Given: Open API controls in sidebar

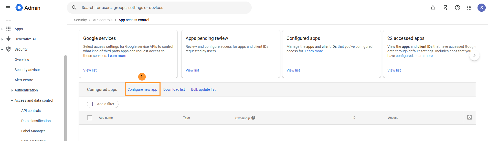Looking at the screenshot, I should (31, 111).
